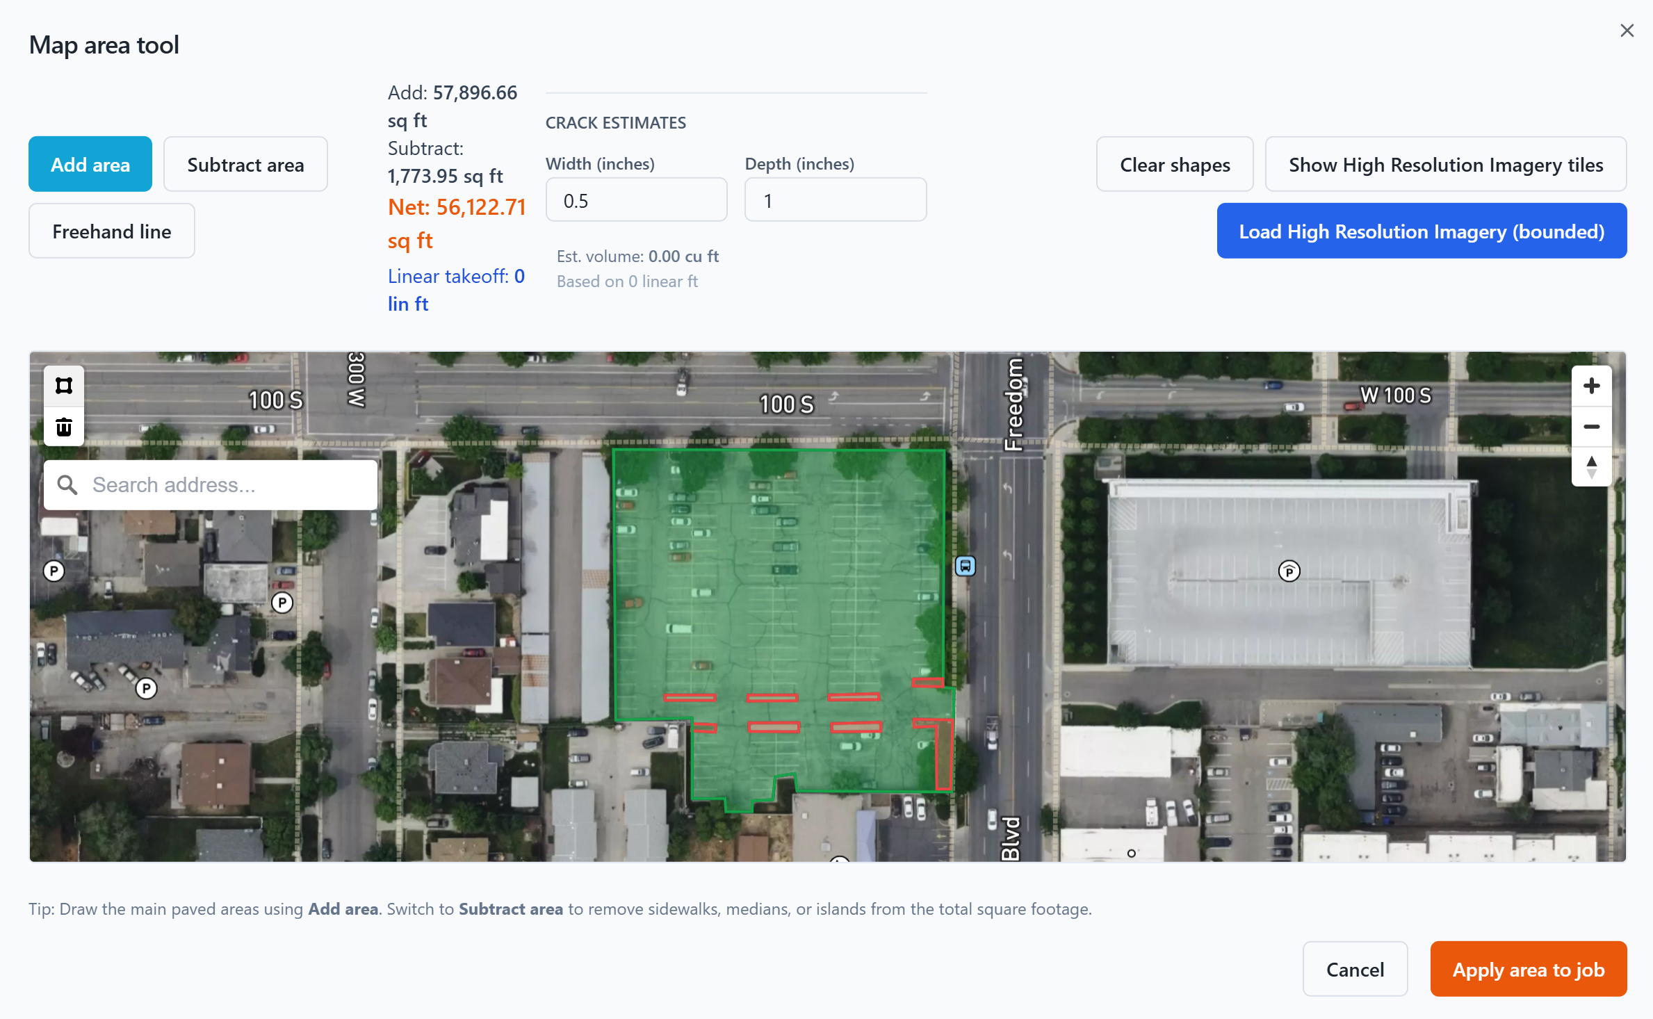Cancel the map area tool
The height and width of the screenshot is (1019, 1653).
pos(1354,968)
